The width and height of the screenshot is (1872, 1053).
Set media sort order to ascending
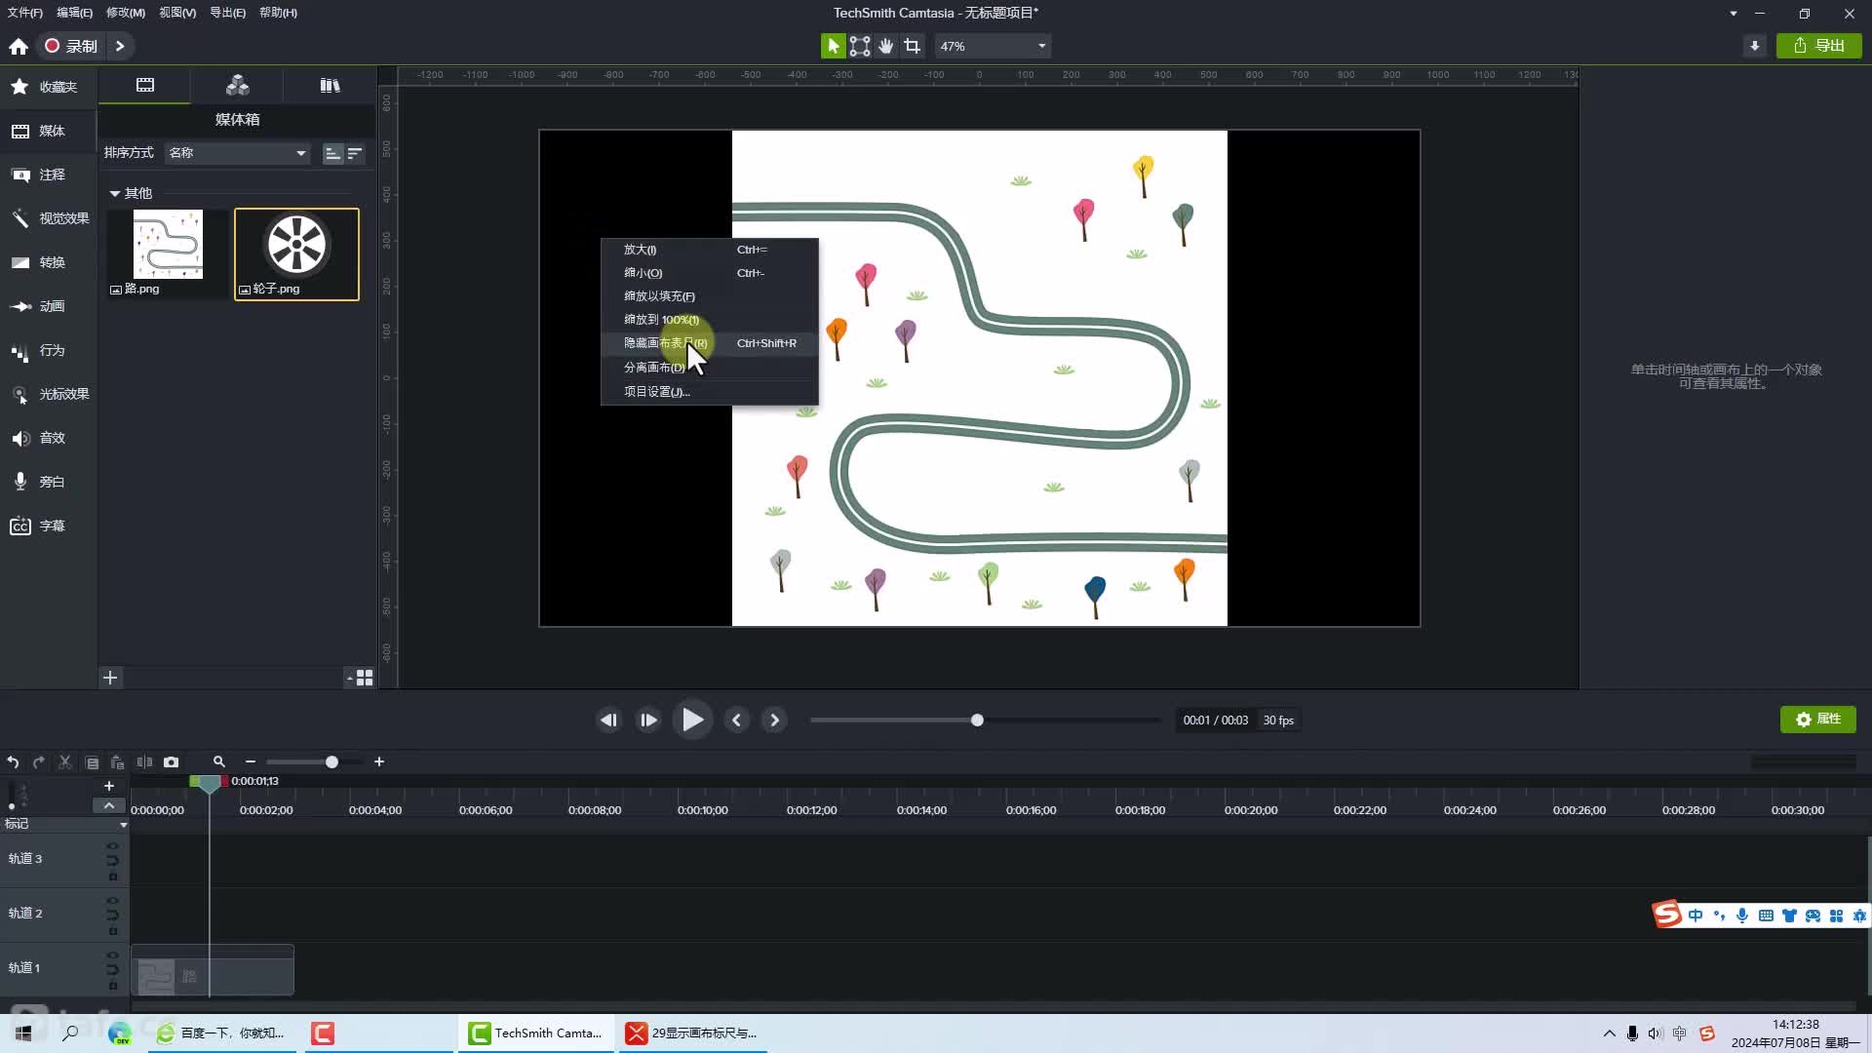coord(332,153)
